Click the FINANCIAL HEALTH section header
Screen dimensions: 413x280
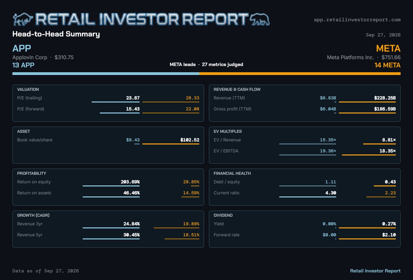point(232,173)
